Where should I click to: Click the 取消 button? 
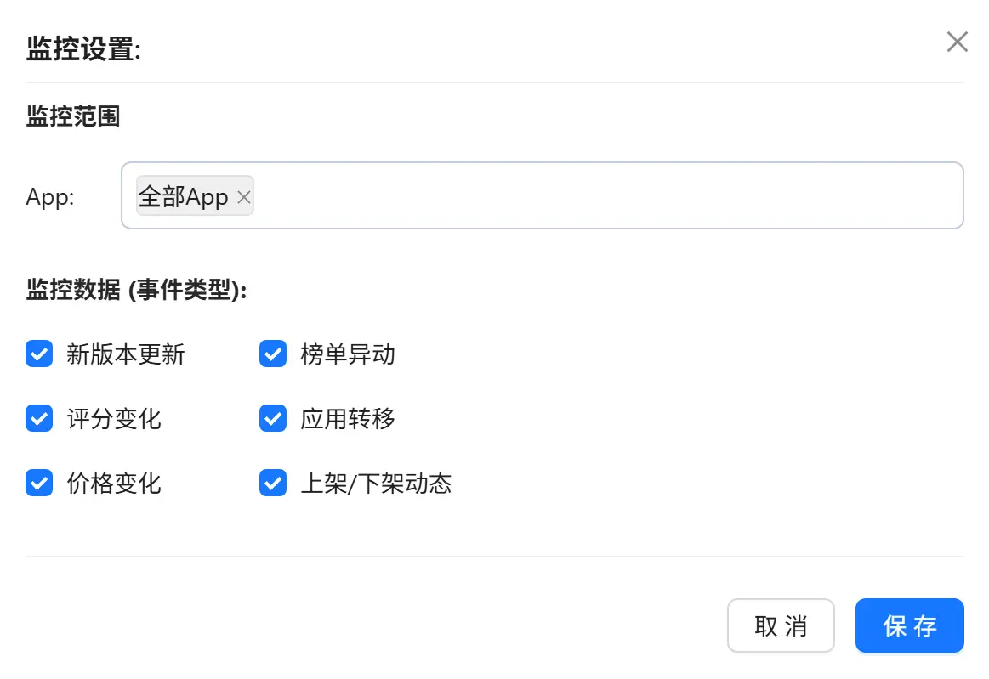tap(780, 625)
